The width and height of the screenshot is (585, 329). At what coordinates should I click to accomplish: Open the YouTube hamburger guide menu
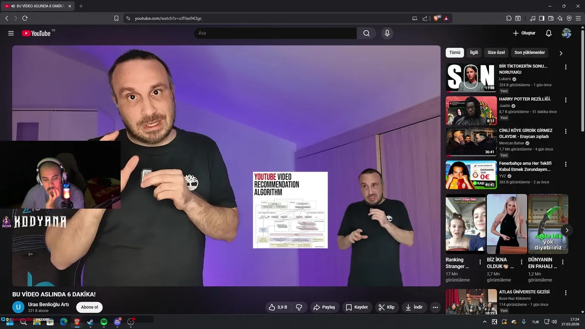(x=11, y=33)
